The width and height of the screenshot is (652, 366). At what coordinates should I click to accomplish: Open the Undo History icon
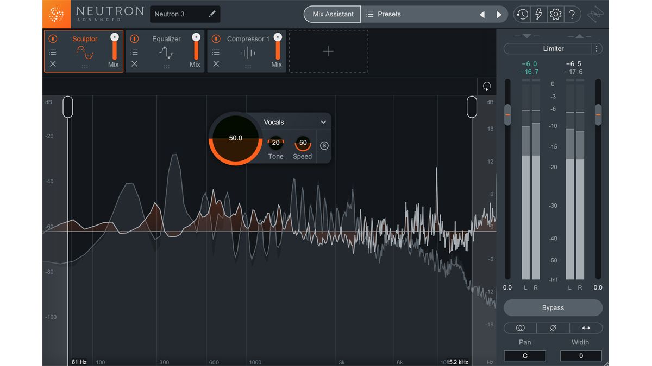[x=522, y=14]
